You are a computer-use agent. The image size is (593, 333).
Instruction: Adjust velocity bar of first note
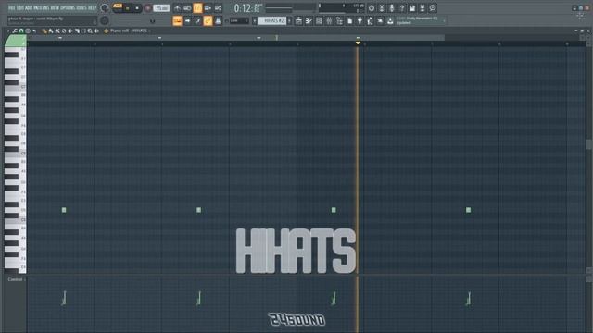pyautogui.click(x=64, y=298)
